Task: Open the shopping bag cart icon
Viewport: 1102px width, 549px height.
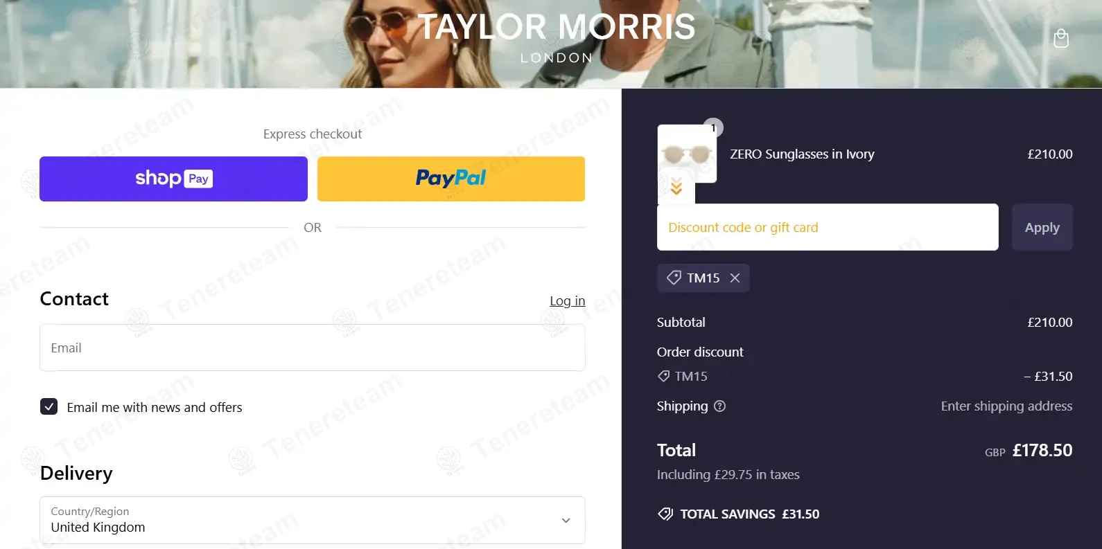Action: pos(1060,39)
